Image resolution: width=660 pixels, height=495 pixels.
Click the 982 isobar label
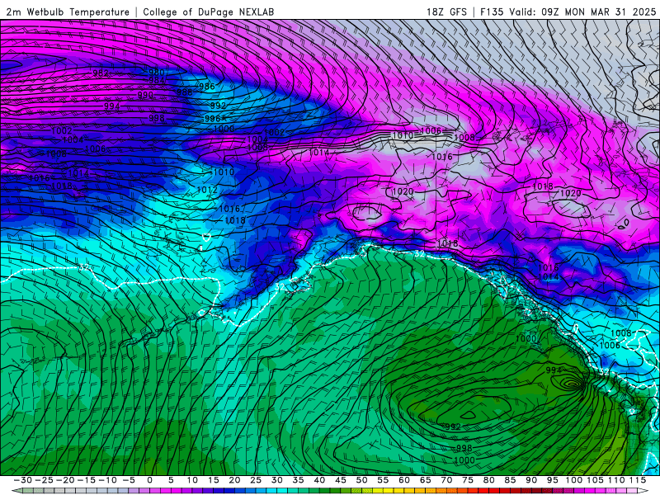click(101, 73)
